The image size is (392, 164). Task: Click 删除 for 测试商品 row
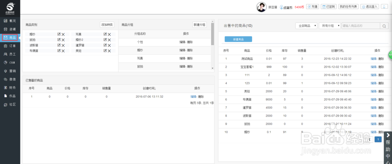(381, 59)
